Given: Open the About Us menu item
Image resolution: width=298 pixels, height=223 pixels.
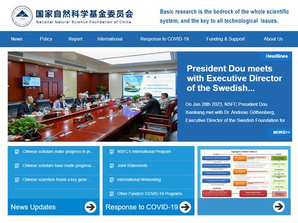Looking at the screenshot, I should point(273,39).
